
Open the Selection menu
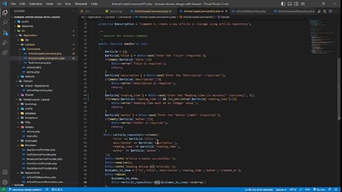[x=36, y=4]
